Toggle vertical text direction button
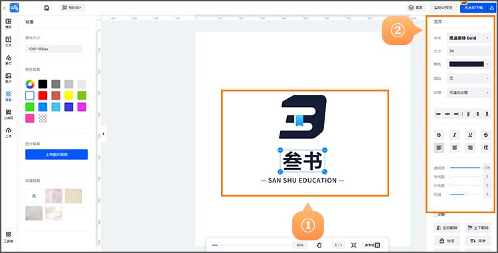 (x=485, y=147)
